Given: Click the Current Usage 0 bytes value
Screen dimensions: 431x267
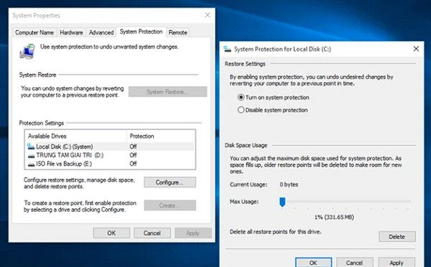Looking at the screenshot, I should click(289, 184).
